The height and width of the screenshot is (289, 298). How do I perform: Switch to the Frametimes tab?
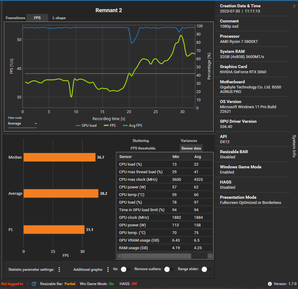point(15,18)
